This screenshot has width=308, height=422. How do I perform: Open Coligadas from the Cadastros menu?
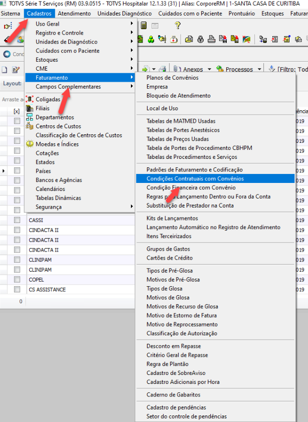80,99
